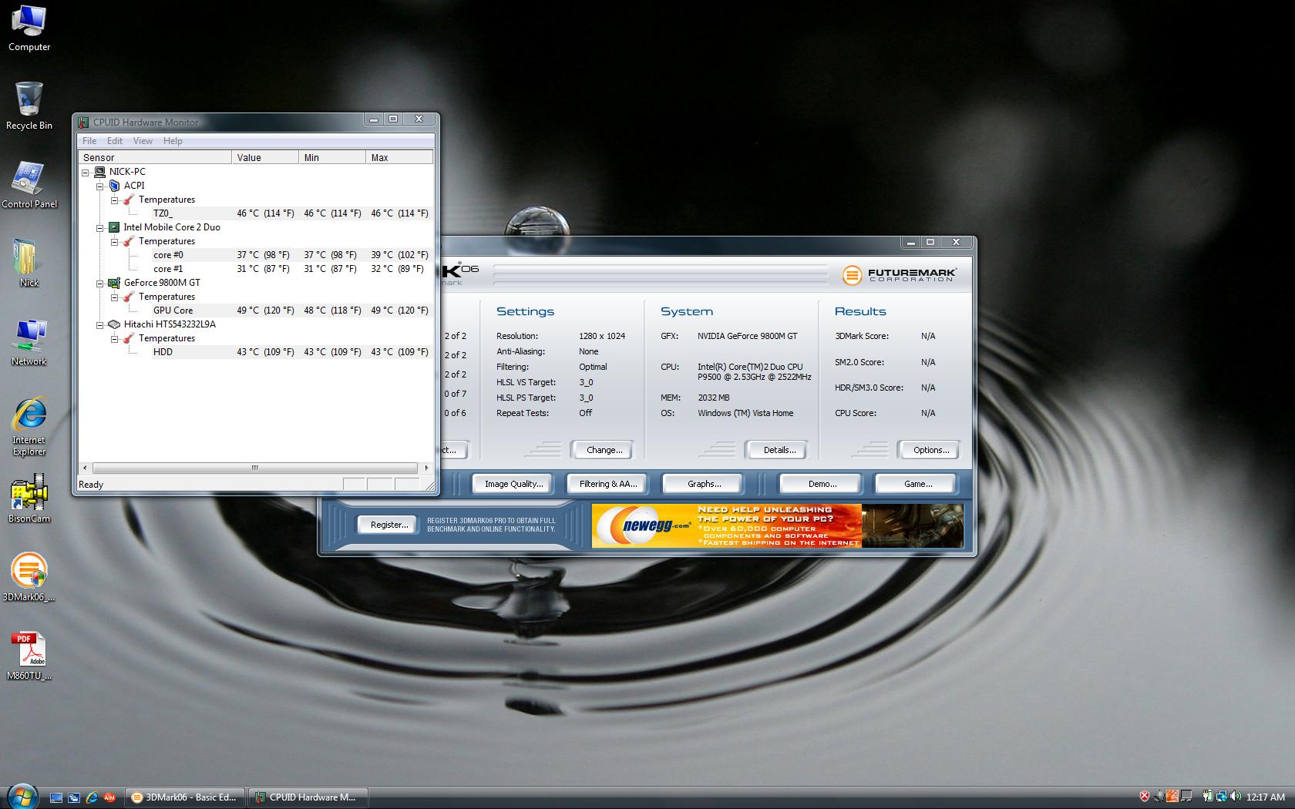
Task: Click scrollbar right arrow in Hardware Monitor
Action: tap(426, 468)
